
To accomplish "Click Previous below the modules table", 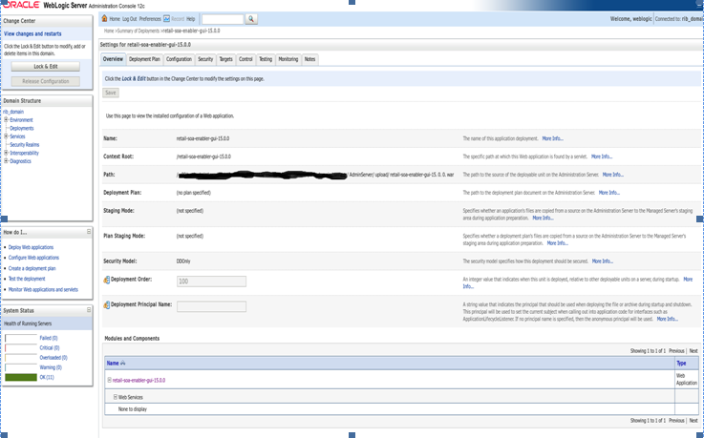I will [676, 421].
